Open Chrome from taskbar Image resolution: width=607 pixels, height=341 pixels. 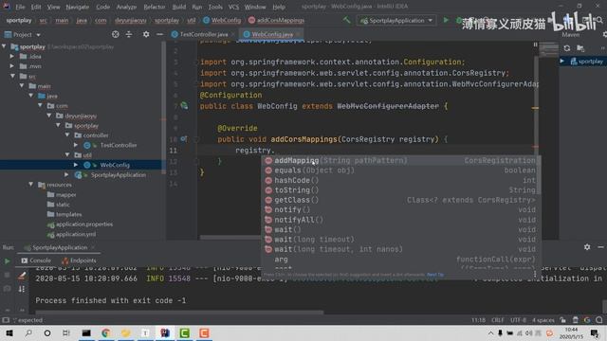(x=106, y=333)
